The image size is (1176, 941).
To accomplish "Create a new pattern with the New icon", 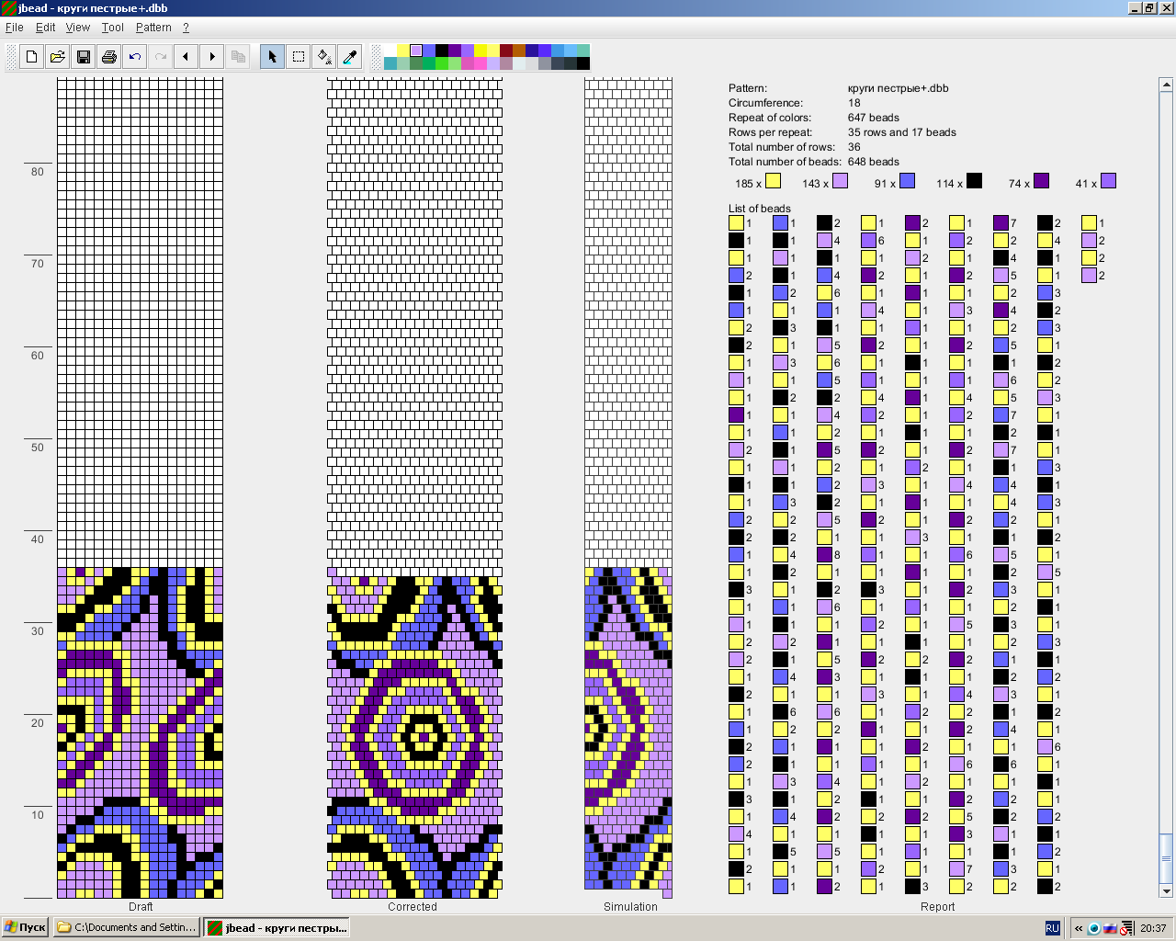I will coord(32,57).
